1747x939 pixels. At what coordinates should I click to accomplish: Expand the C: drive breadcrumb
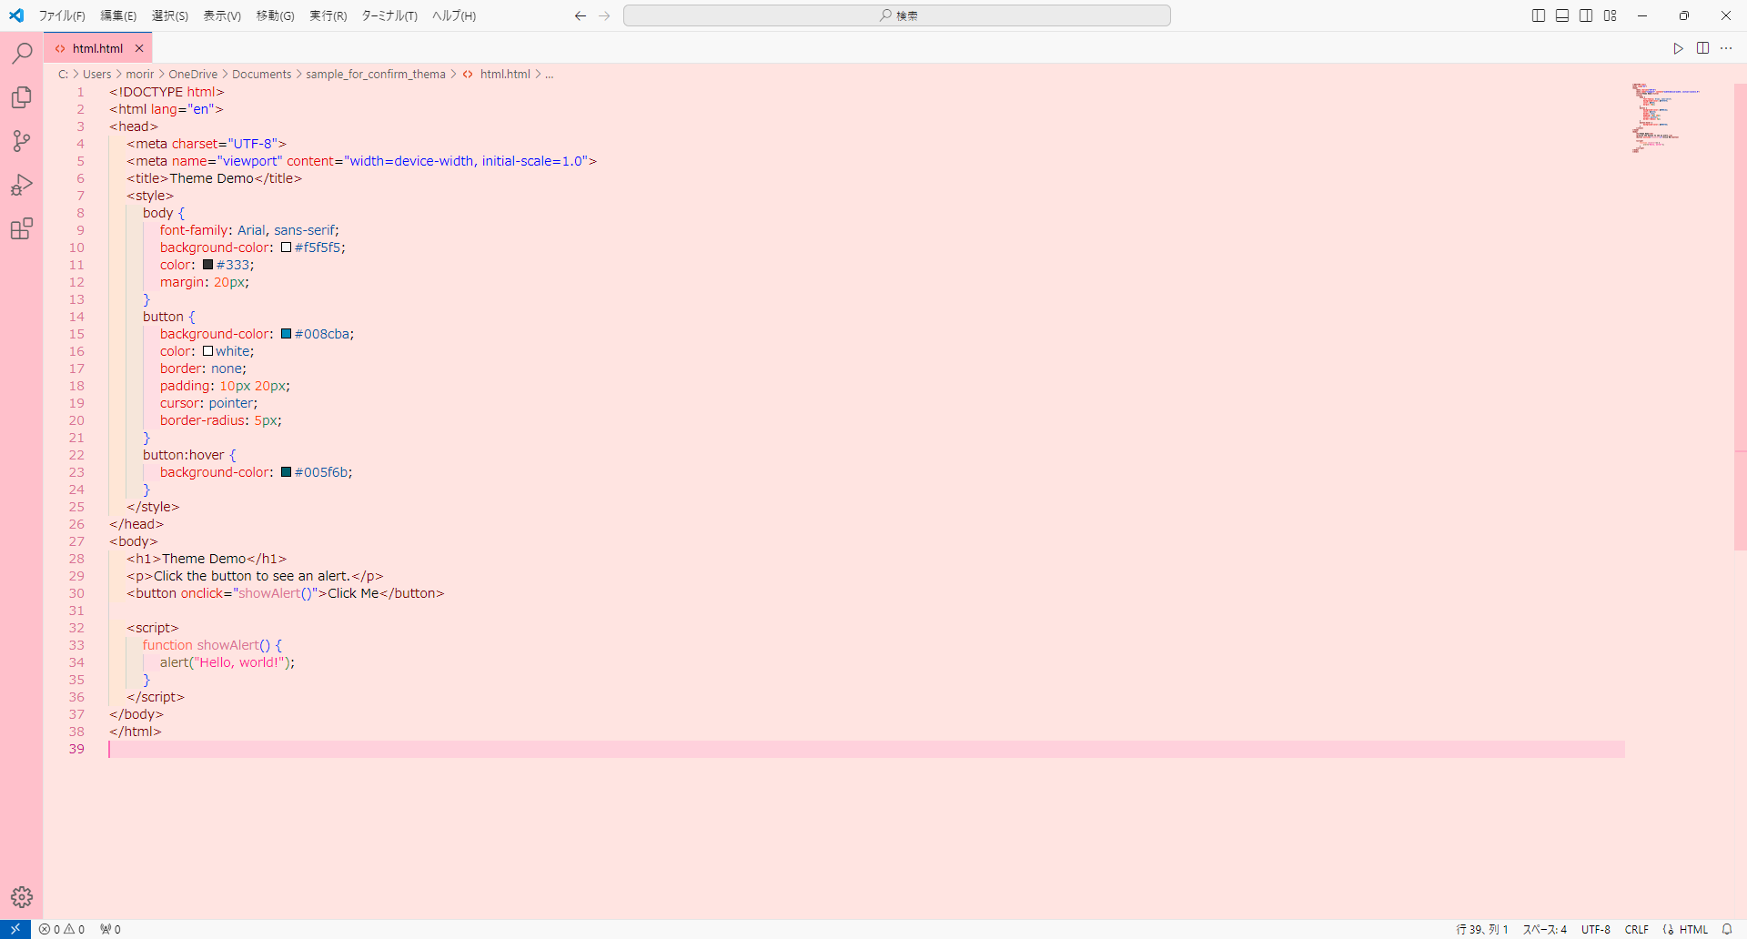[63, 75]
